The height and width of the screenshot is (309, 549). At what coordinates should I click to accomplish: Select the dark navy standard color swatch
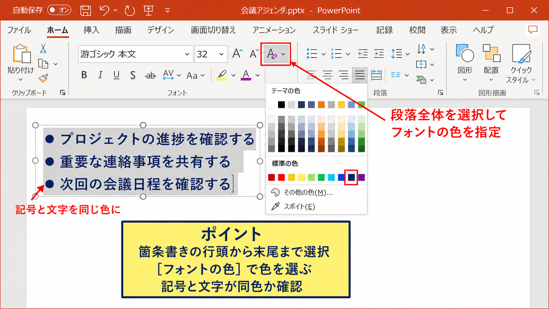click(351, 177)
